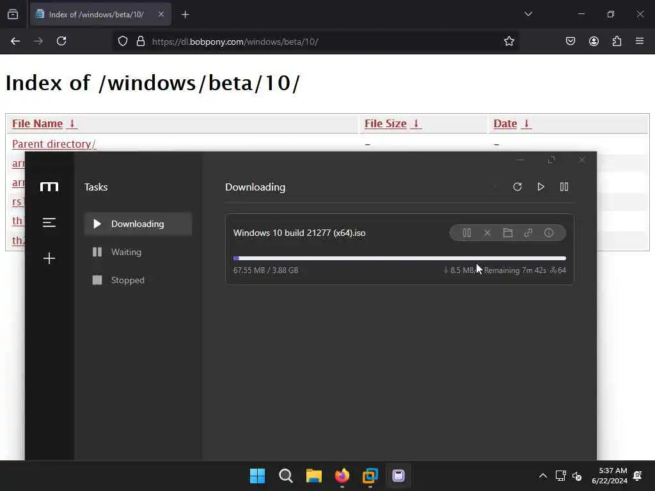Click the Motrix logo icon in sidebar

(x=49, y=187)
